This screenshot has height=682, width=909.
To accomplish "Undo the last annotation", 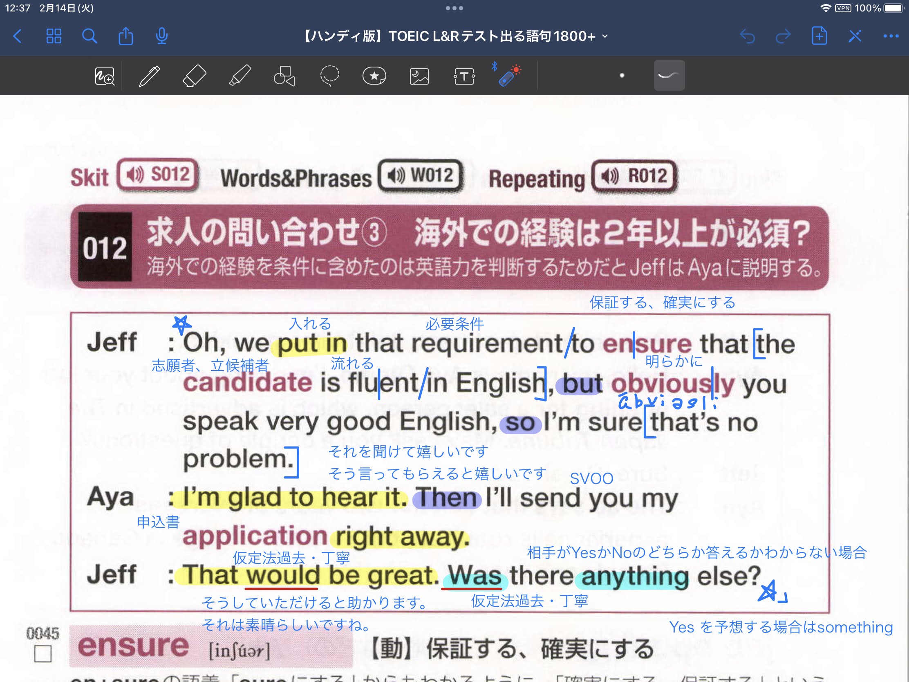I will pos(748,36).
